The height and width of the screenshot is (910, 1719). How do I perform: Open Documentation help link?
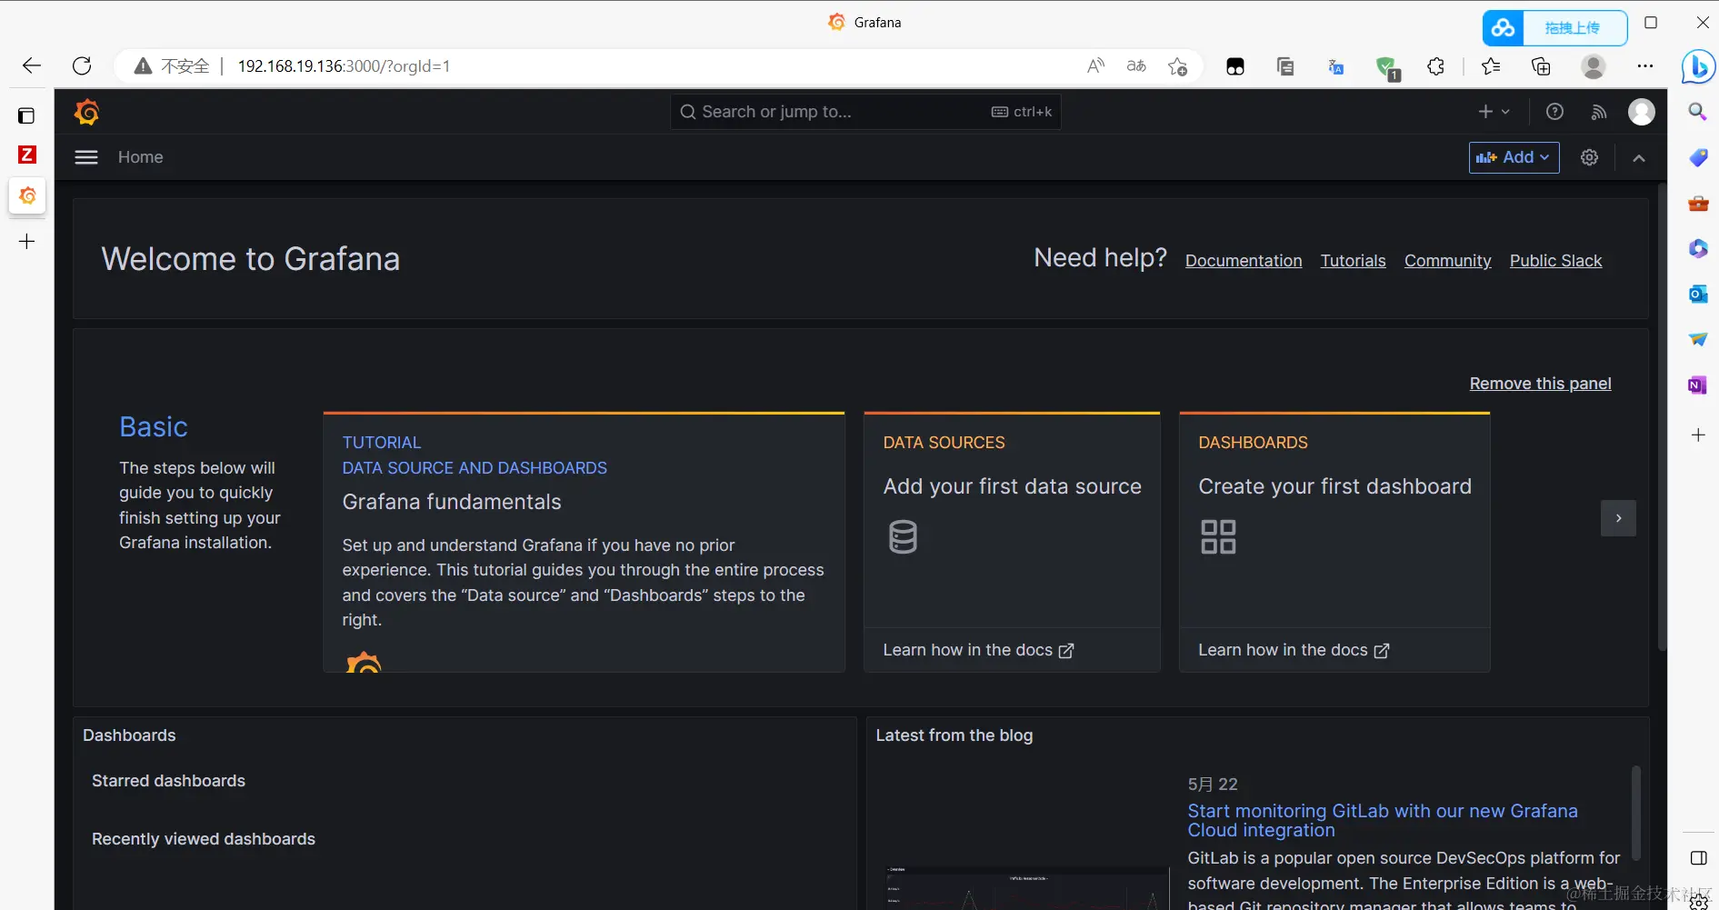point(1243,261)
